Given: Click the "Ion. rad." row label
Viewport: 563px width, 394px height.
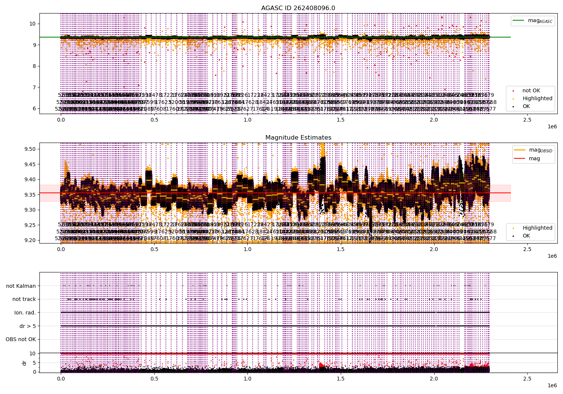Looking at the screenshot, I should coord(25,313).
